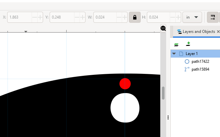220x137 pixels.
Task: Click the vertical canvas scrollbar handle
Action: tap(163, 93)
